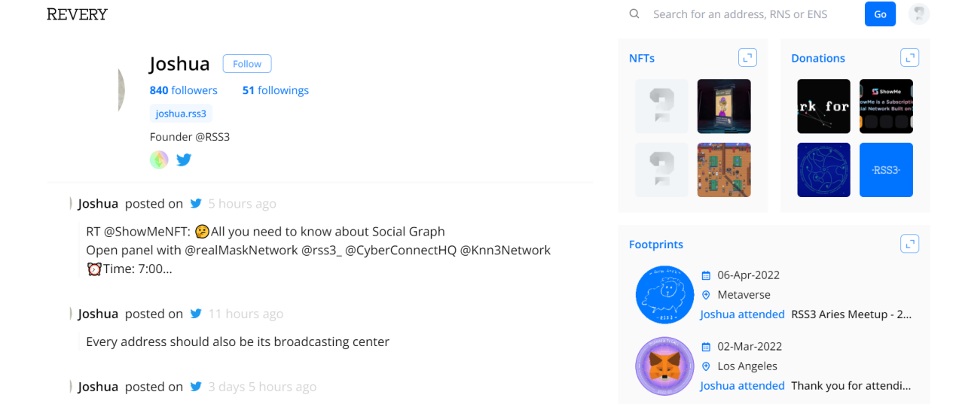Open the user avatar icon at top right

(918, 14)
